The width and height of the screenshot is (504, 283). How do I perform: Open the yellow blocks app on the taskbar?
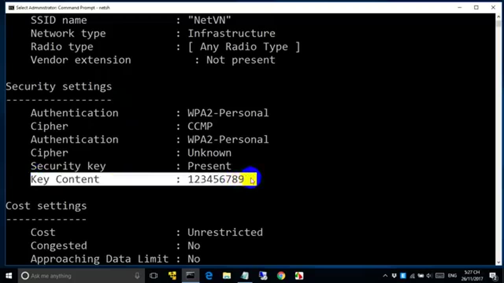(172, 276)
